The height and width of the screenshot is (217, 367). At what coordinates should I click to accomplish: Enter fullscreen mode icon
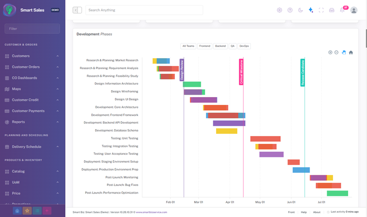coord(321,10)
